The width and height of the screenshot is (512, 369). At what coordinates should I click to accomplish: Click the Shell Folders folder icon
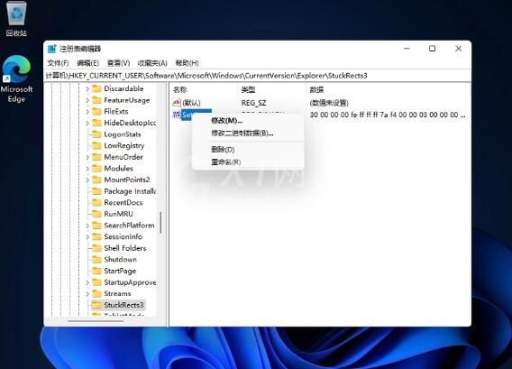(96, 248)
